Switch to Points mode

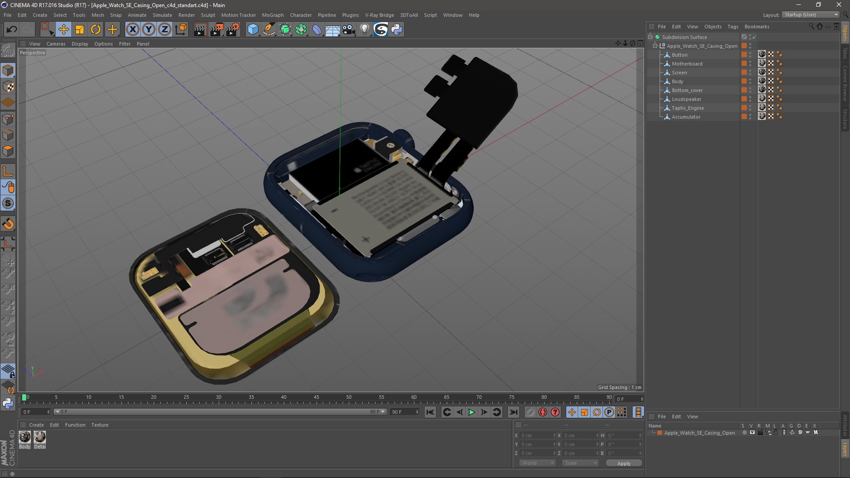click(x=8, y=119)
